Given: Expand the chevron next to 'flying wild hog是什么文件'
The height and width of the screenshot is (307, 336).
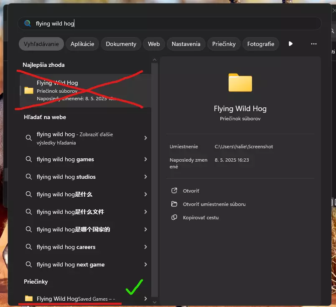Looking at the screenshot, I should [145, 212].
